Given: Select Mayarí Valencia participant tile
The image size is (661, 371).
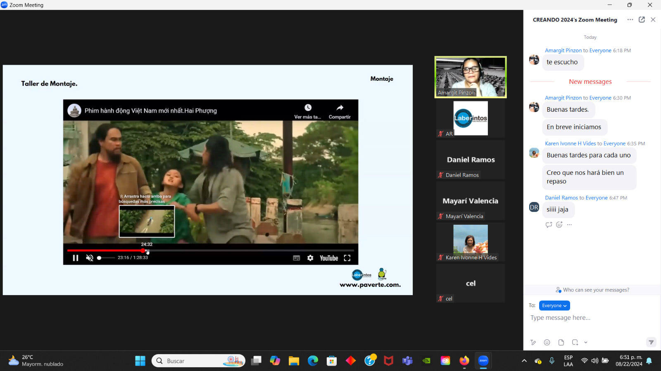Looking at the screenshot, I should pos(471,201).
